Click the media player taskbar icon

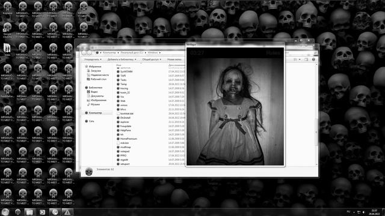point(42,212)
